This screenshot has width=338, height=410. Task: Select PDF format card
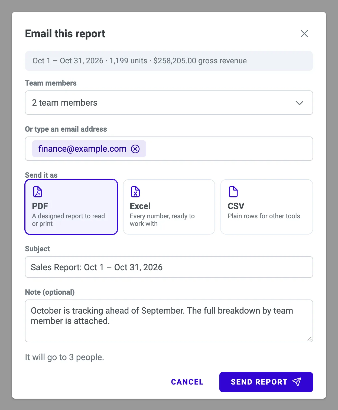(x=71, y=207)
